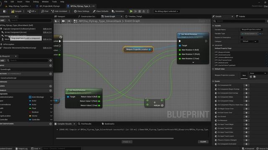Switch to the Palette tab
268x150 pixels.
coord(241,17)
